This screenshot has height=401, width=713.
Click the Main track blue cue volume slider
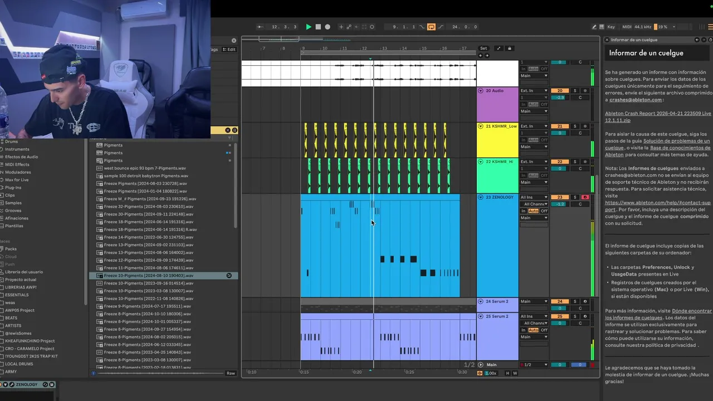point(579,365)
